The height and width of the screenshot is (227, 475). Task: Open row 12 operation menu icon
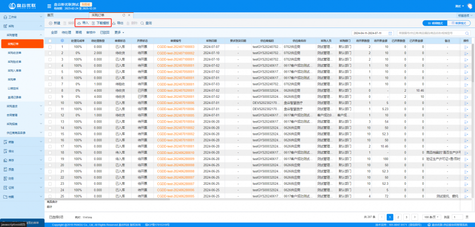pos(465,115)
